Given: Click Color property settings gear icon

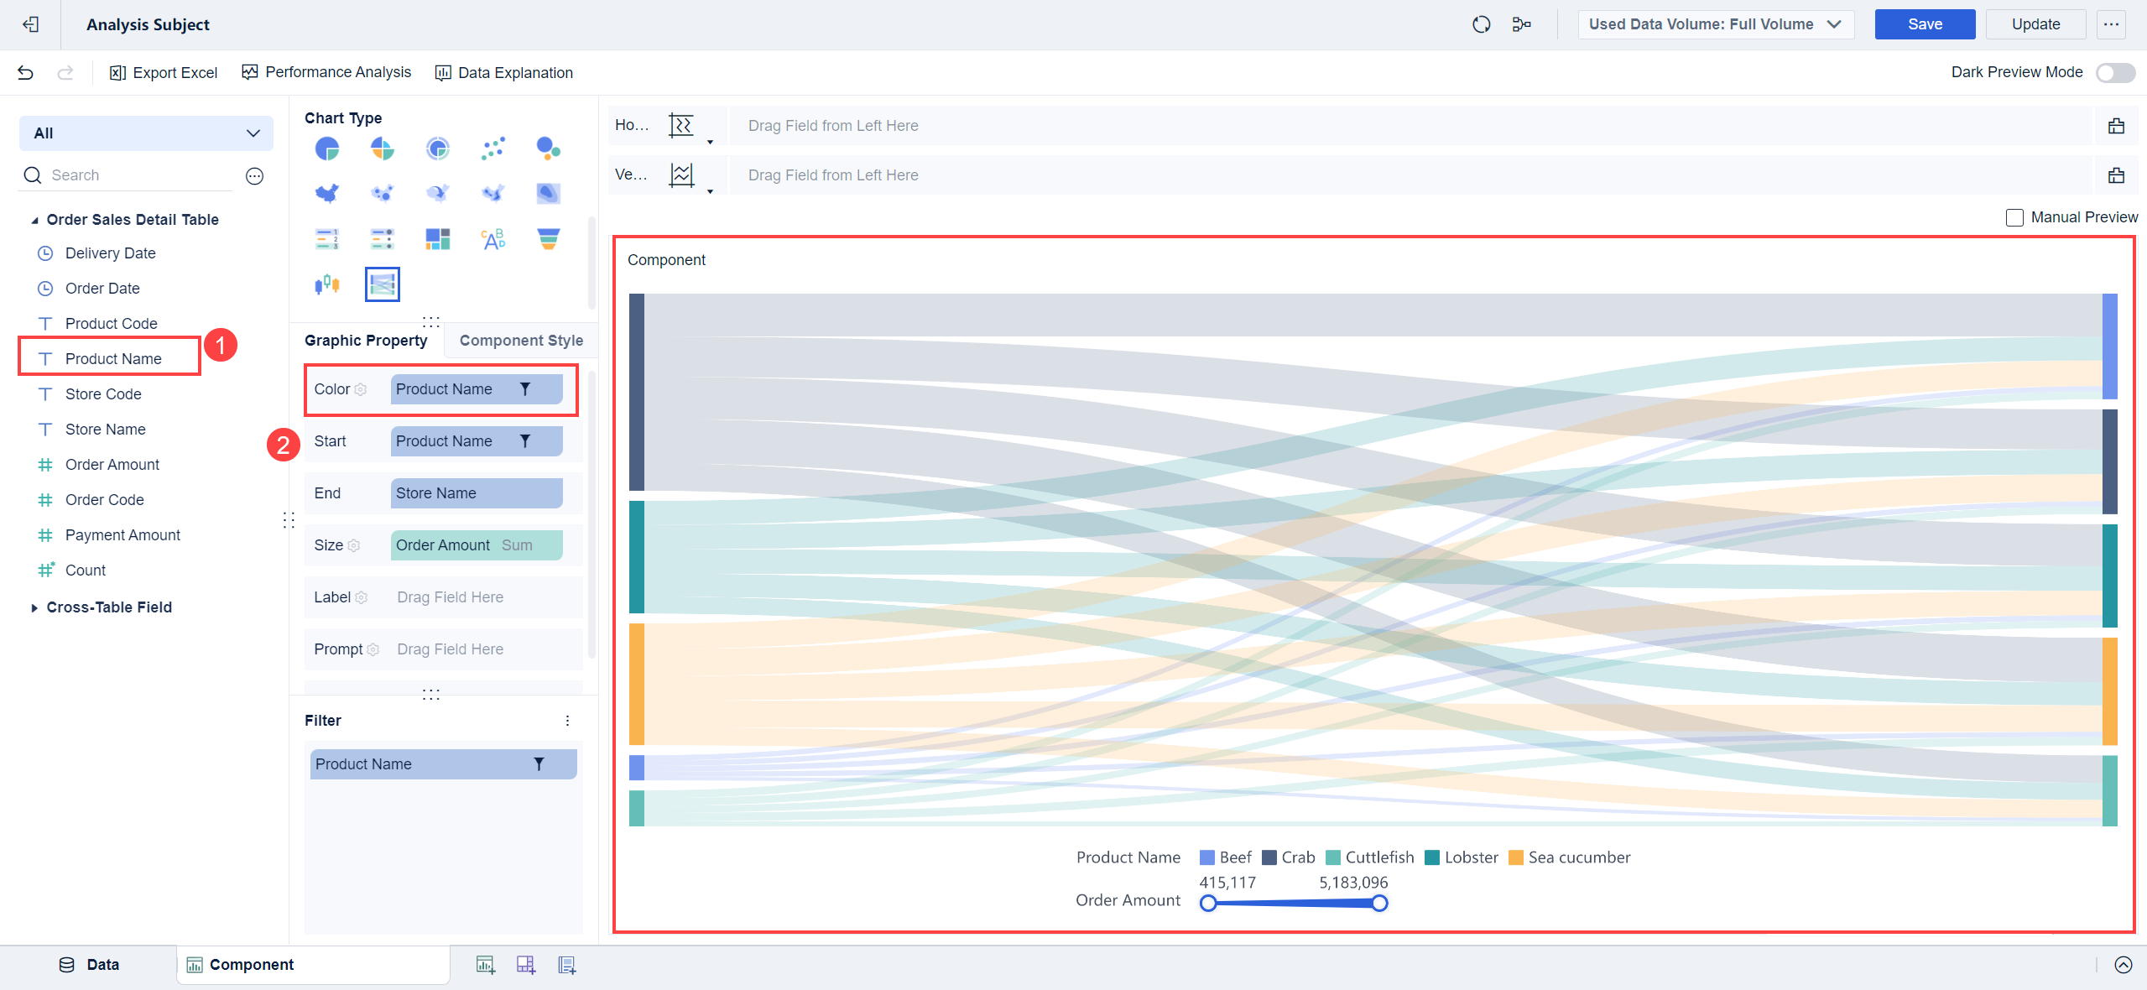Looking at the screenshot, I should click(x=361, y=390).
